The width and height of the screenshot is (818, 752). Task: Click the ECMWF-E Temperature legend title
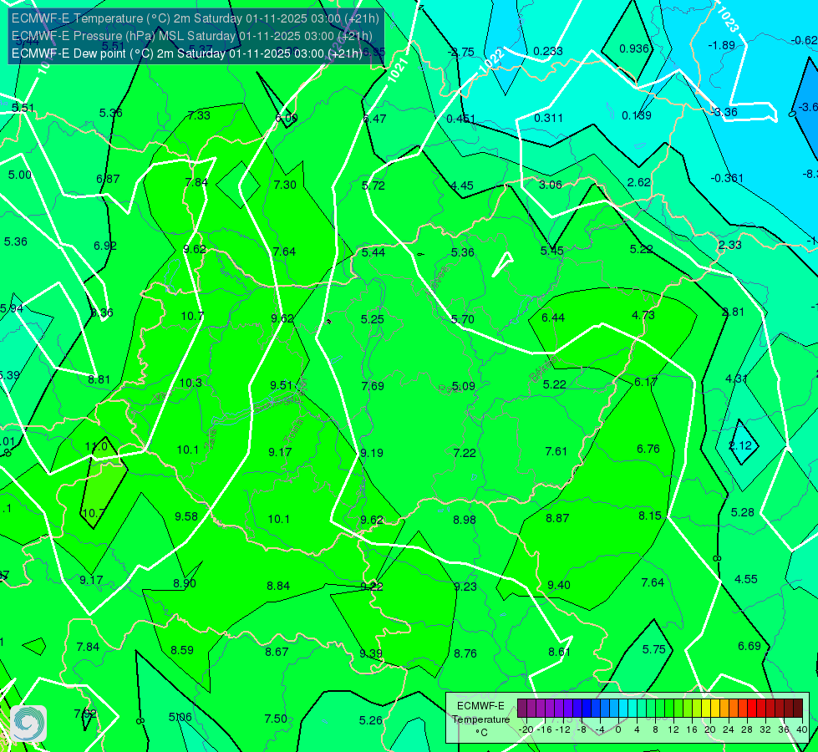(x=480, y=719)
